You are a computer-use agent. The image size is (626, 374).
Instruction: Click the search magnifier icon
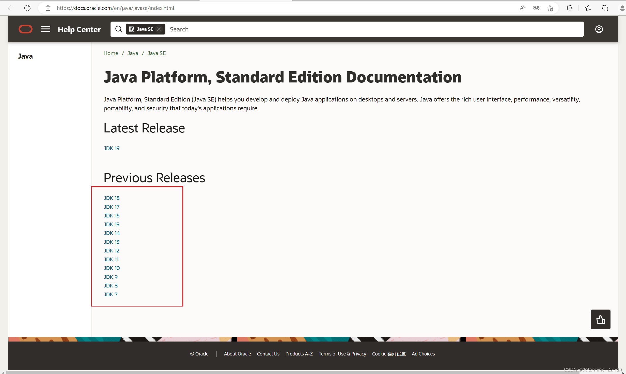119,29
